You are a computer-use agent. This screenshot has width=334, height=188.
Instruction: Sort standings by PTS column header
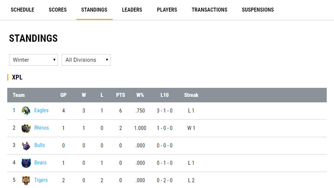(120, 95)
